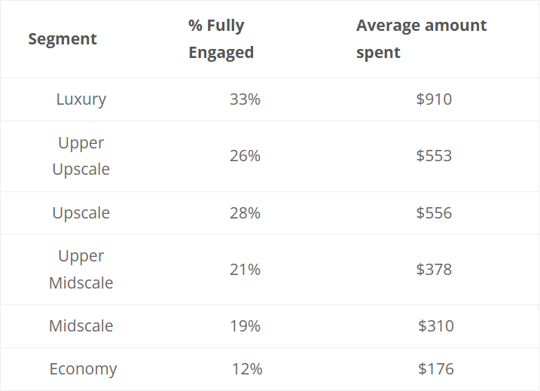The height and width of the screenshot is (391, 540).
Task: Click the Economy segment cell
Action: click(x=83, y=369)
